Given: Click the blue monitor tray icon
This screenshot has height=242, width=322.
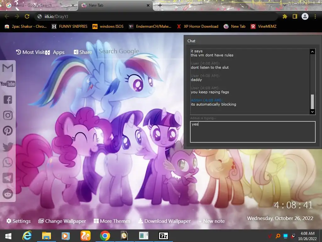Looking at the screenshot, I should click(x=286, y=236).
